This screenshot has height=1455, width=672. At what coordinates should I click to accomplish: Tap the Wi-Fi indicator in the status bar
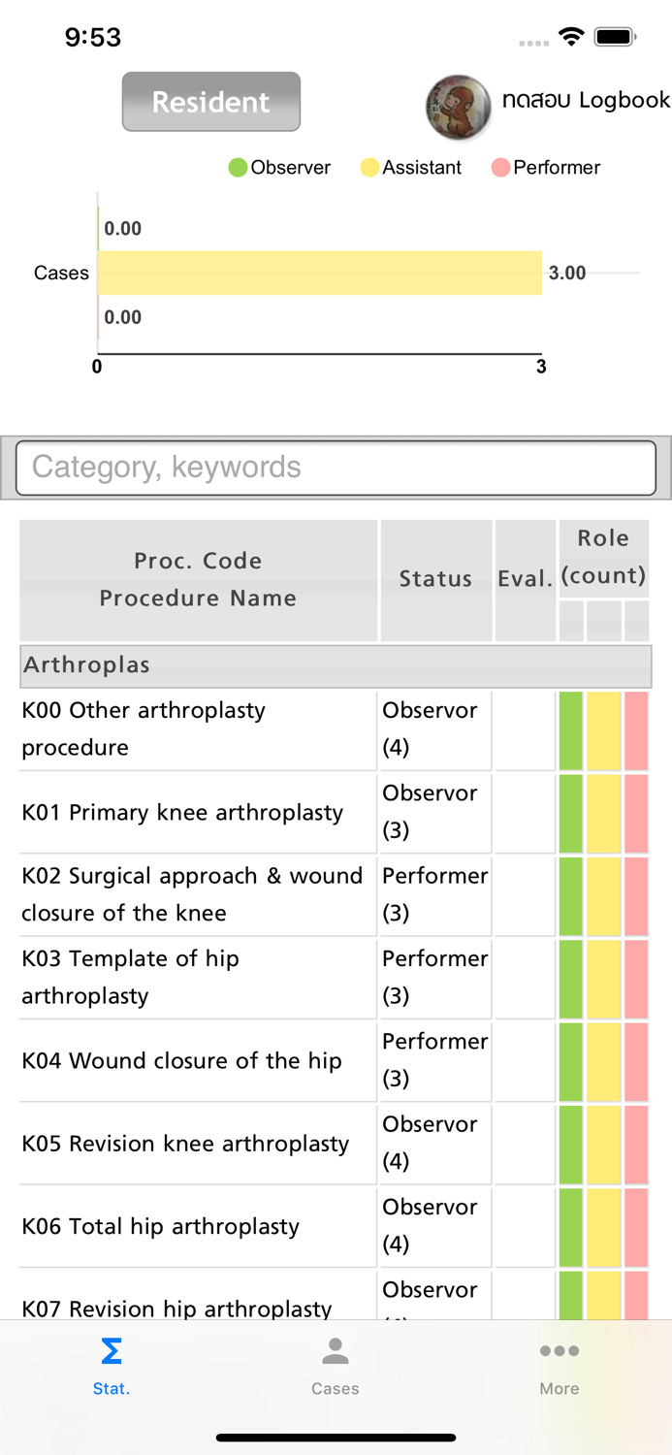click(x=571, y=35)
